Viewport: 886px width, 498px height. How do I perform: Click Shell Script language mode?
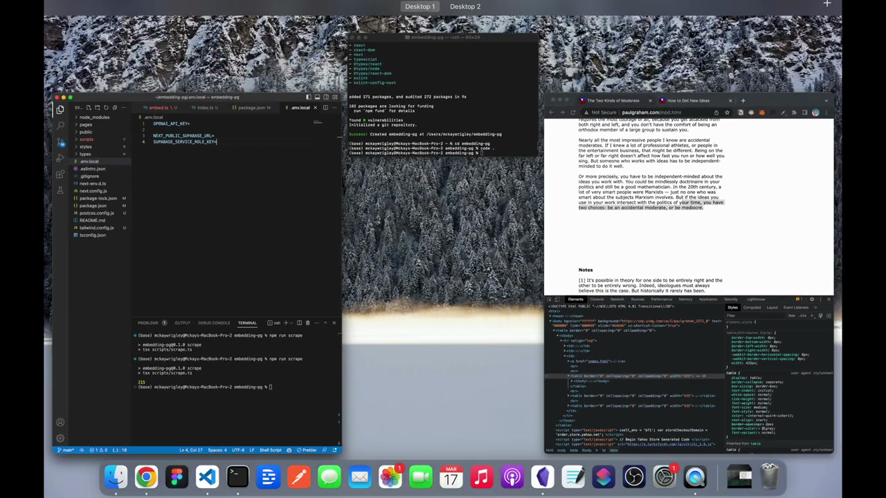coord(270,450)
